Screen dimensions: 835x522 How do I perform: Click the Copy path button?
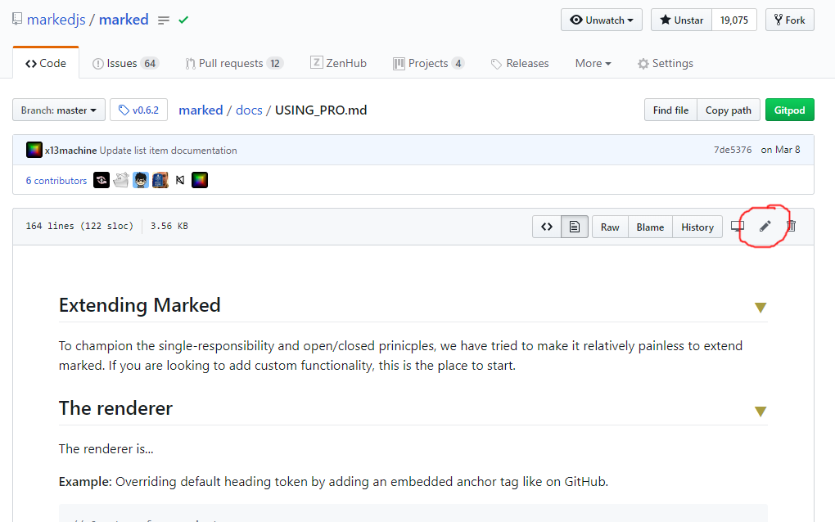tap(729, 110)
